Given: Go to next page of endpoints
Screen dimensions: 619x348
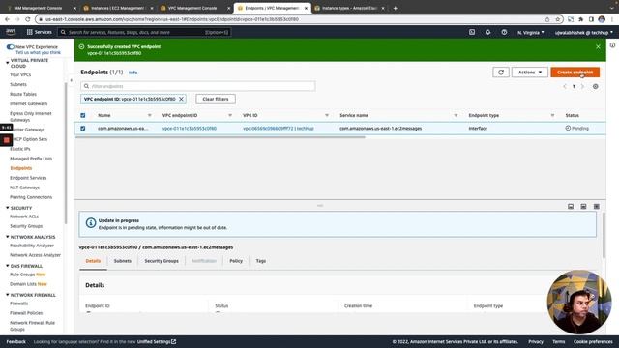Looking at the screenshot, I should click(x=582, y=86).
